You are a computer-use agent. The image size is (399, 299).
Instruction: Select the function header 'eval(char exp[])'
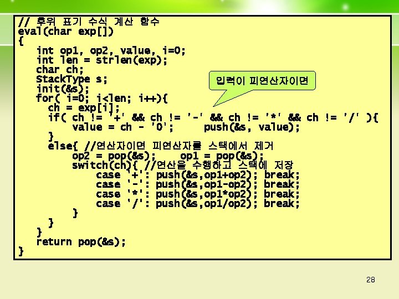65,32
